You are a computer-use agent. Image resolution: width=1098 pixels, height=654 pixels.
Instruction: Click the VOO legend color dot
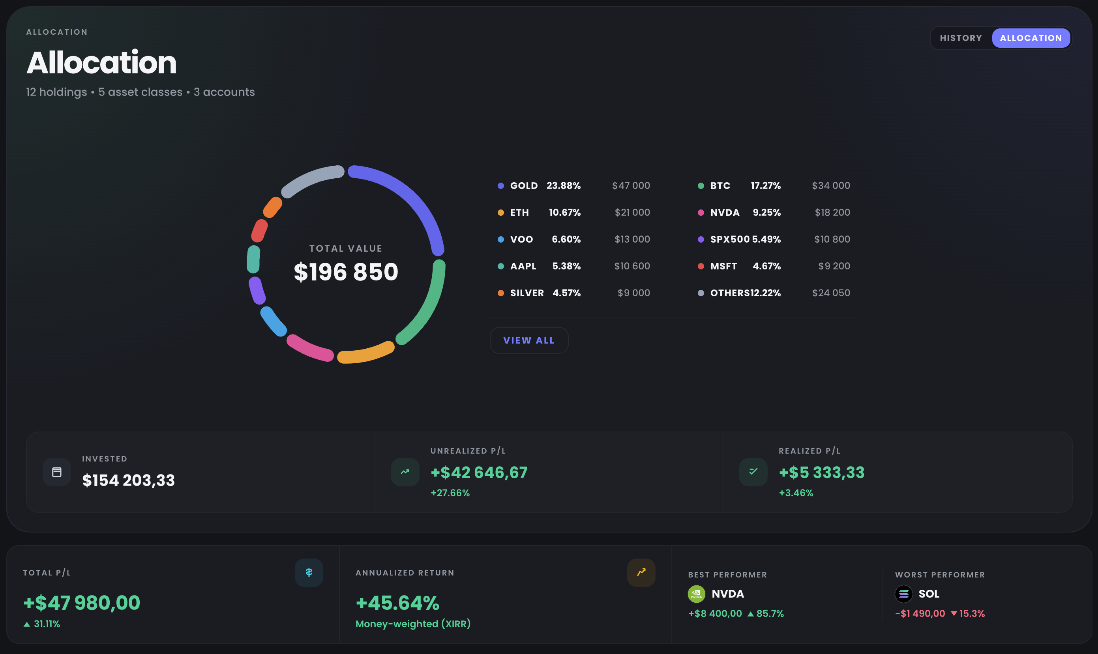500,239
